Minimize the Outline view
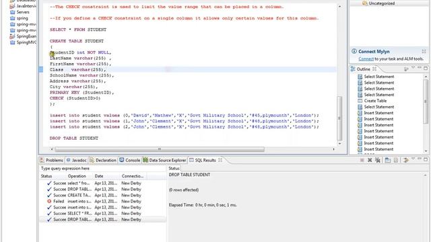This screenshot has height=242, width=431. [420, 68]
